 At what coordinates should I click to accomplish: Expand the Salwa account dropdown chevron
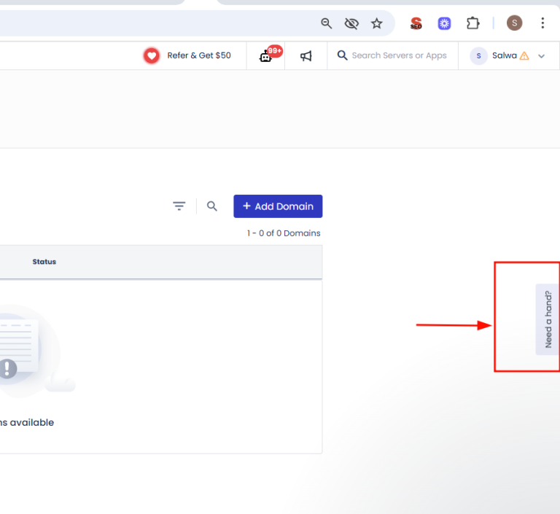[x=541, y=56]
